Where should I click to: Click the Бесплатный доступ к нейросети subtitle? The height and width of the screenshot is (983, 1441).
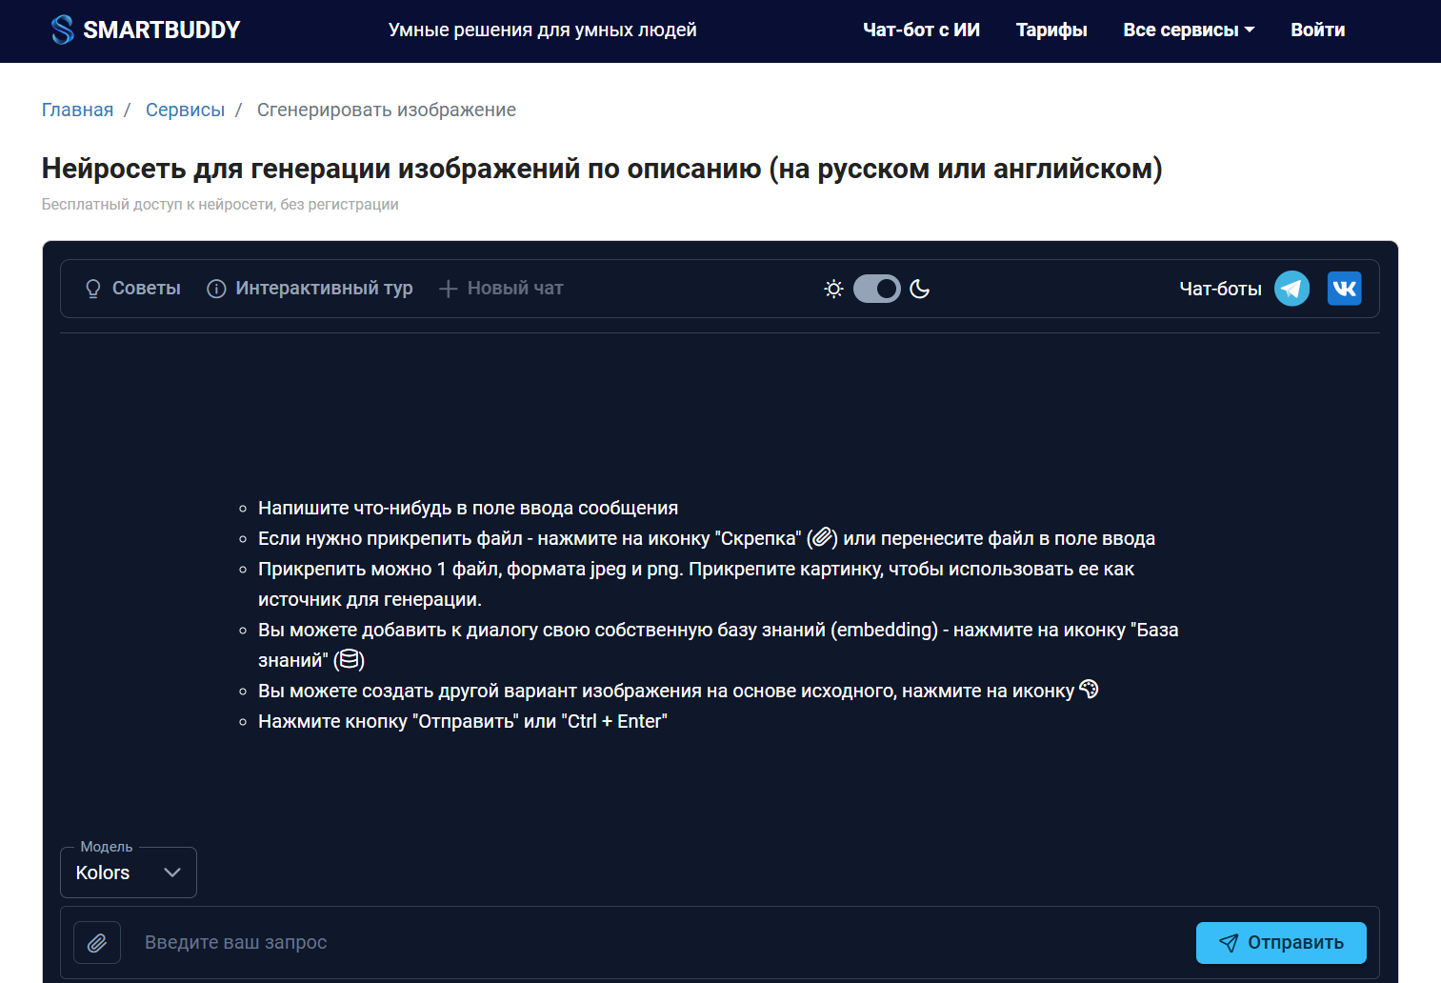point(220,204)
